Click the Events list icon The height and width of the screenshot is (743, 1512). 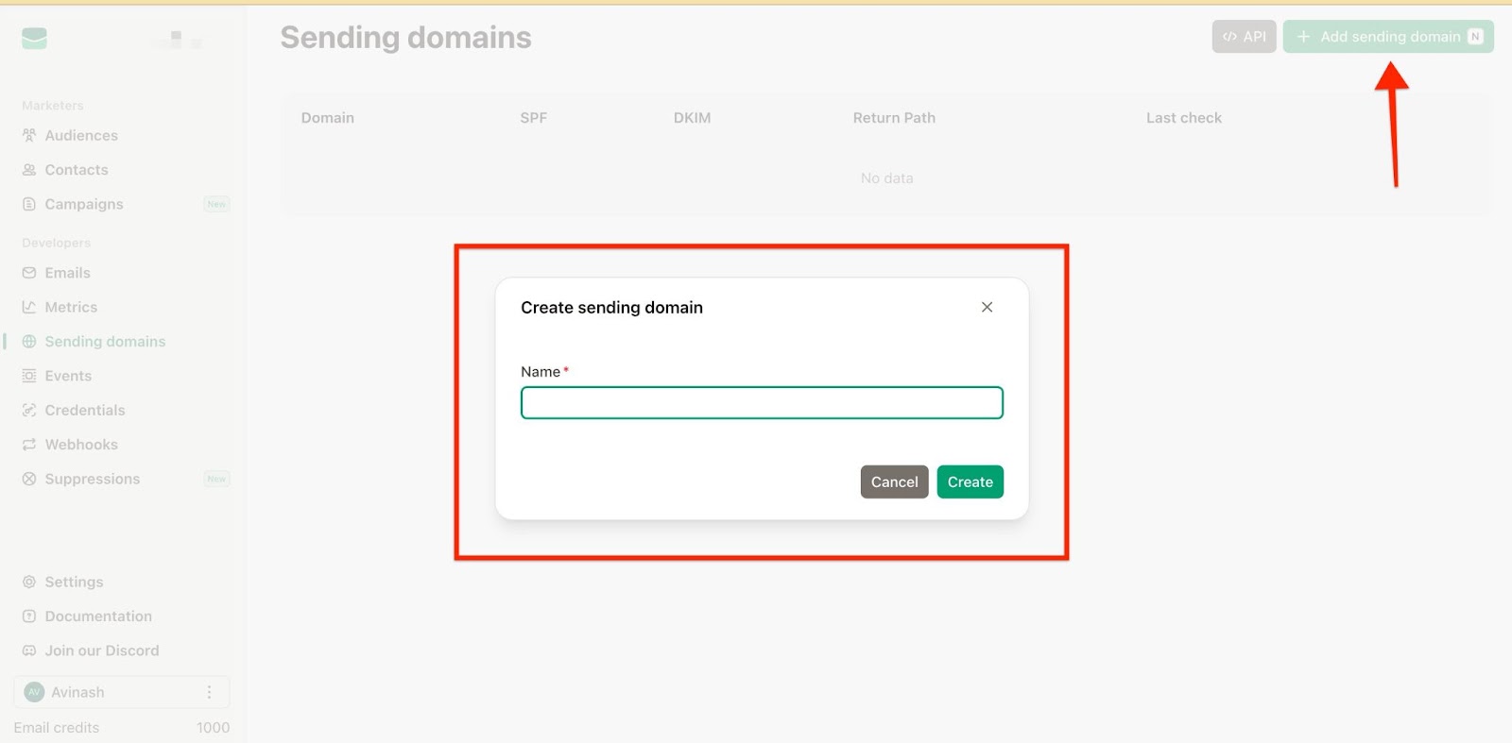29,376
